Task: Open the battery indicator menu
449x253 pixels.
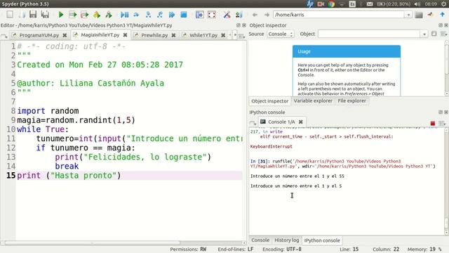Action: (394, 4)
